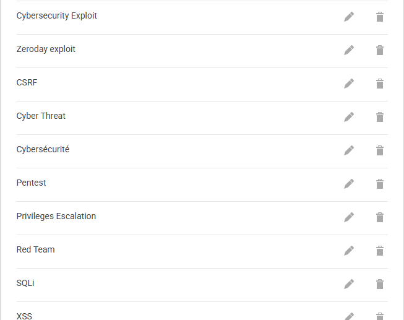Delete the Pentest entry

click(380, 184)
